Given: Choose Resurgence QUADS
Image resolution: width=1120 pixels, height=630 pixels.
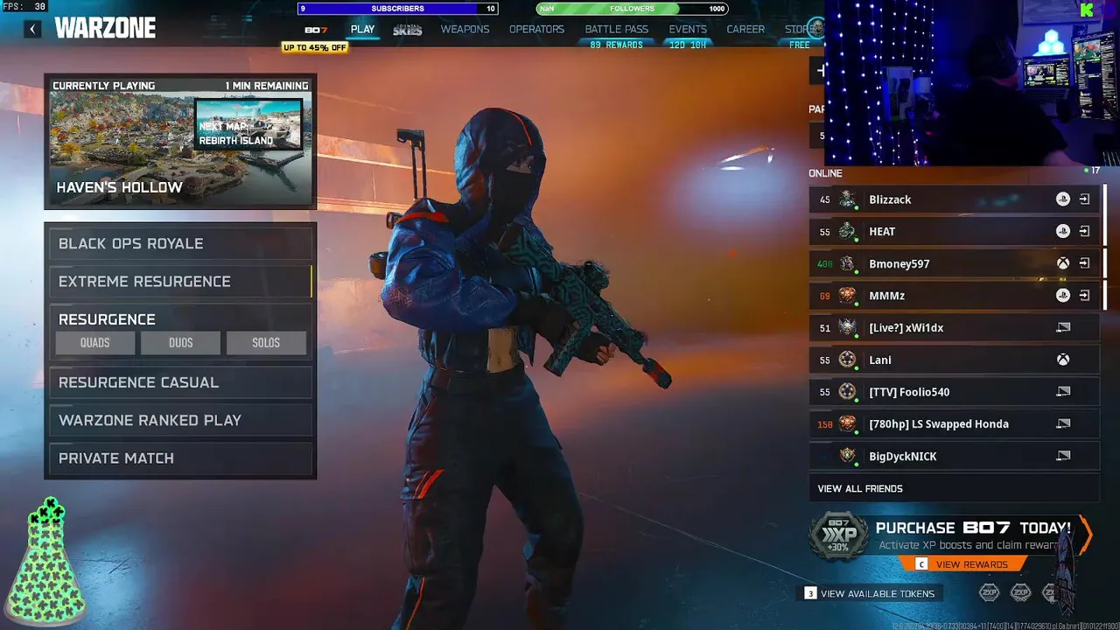Looking at the screenshot, I should click(94, 343).
